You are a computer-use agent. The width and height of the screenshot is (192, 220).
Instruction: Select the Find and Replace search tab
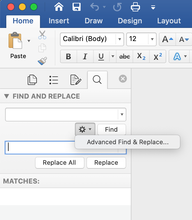pos(97,80)
